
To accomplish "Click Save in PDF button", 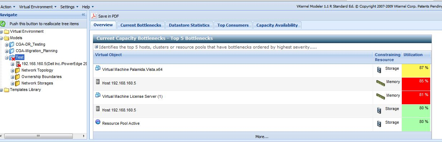I will pyautogui.click(x=105, y=16).
